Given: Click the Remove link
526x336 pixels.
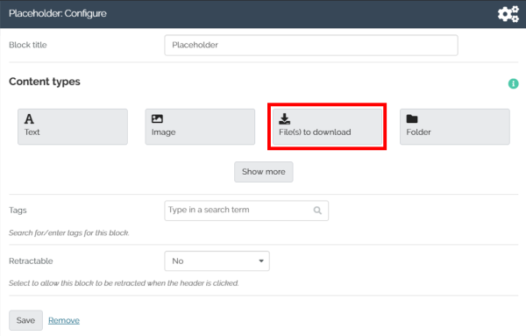Looking at the screenshot, I should (x=64, y=320).
